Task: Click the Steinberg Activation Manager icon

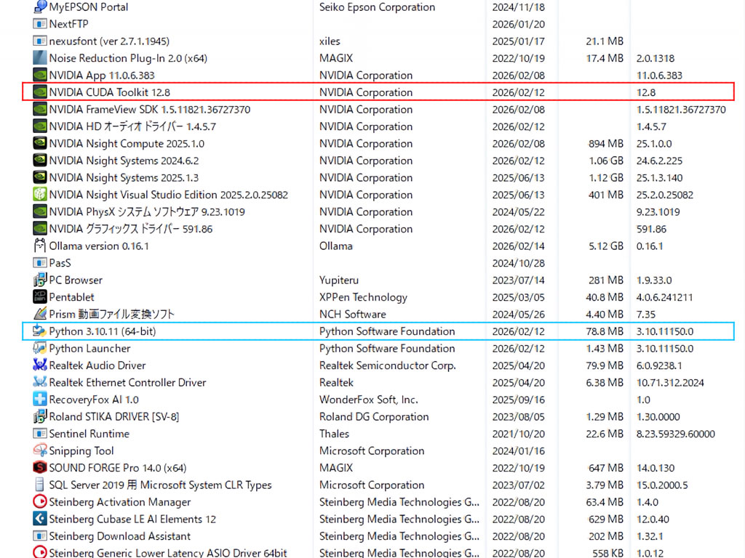Action: [x=40, y=502]
